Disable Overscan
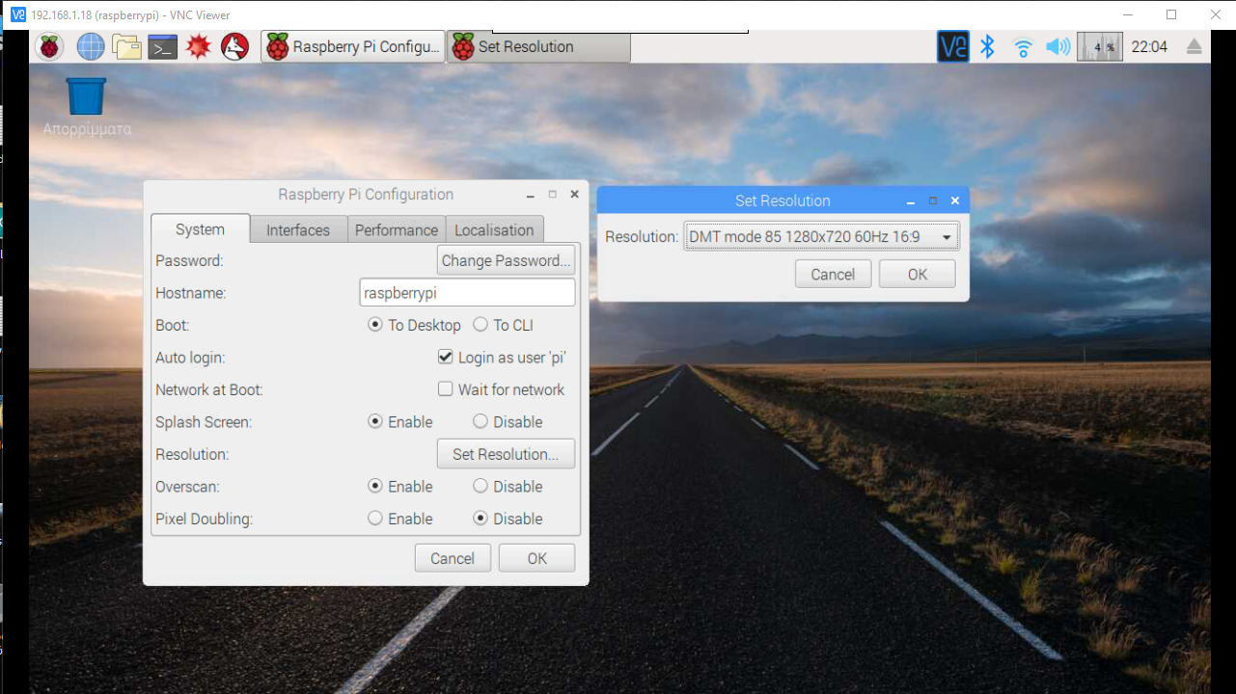 click(x=481, y=486)
